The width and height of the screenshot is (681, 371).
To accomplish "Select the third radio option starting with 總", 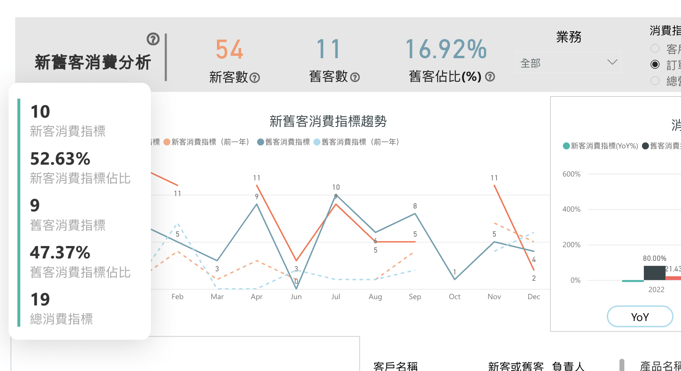I will pos(655,81).
